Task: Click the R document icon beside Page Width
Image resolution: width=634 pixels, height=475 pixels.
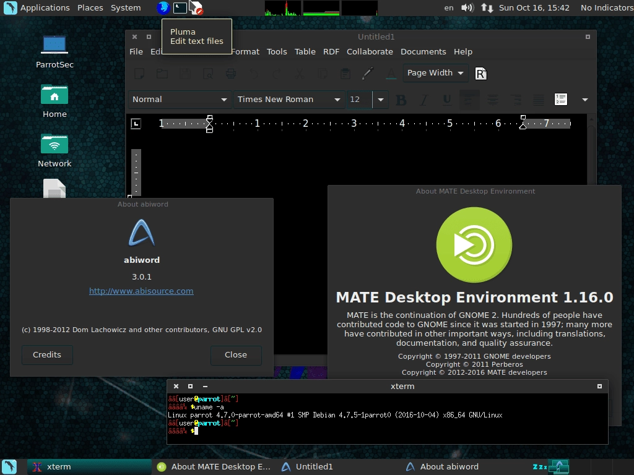Action: (x=480, y=74)
